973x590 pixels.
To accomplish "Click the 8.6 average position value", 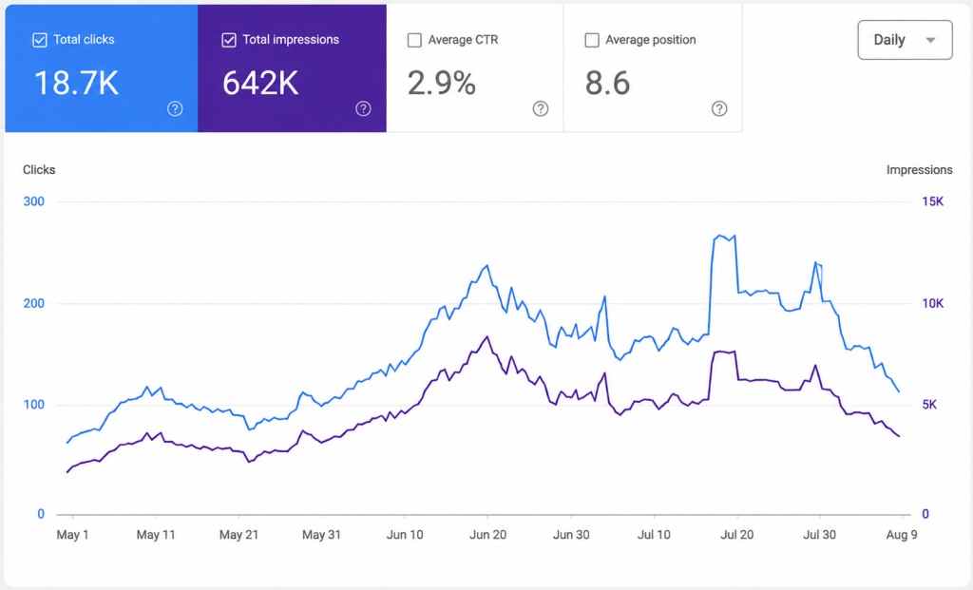I will [607, 84].
